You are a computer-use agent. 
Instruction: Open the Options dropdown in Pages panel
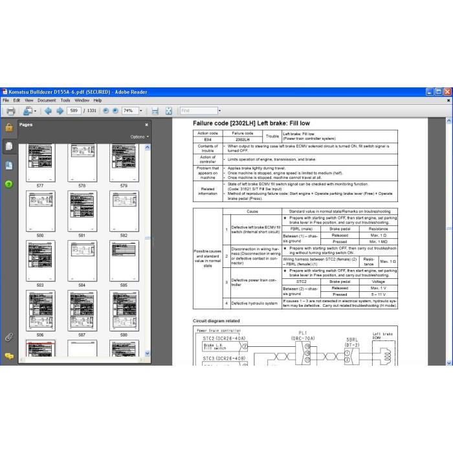(140, 137)
